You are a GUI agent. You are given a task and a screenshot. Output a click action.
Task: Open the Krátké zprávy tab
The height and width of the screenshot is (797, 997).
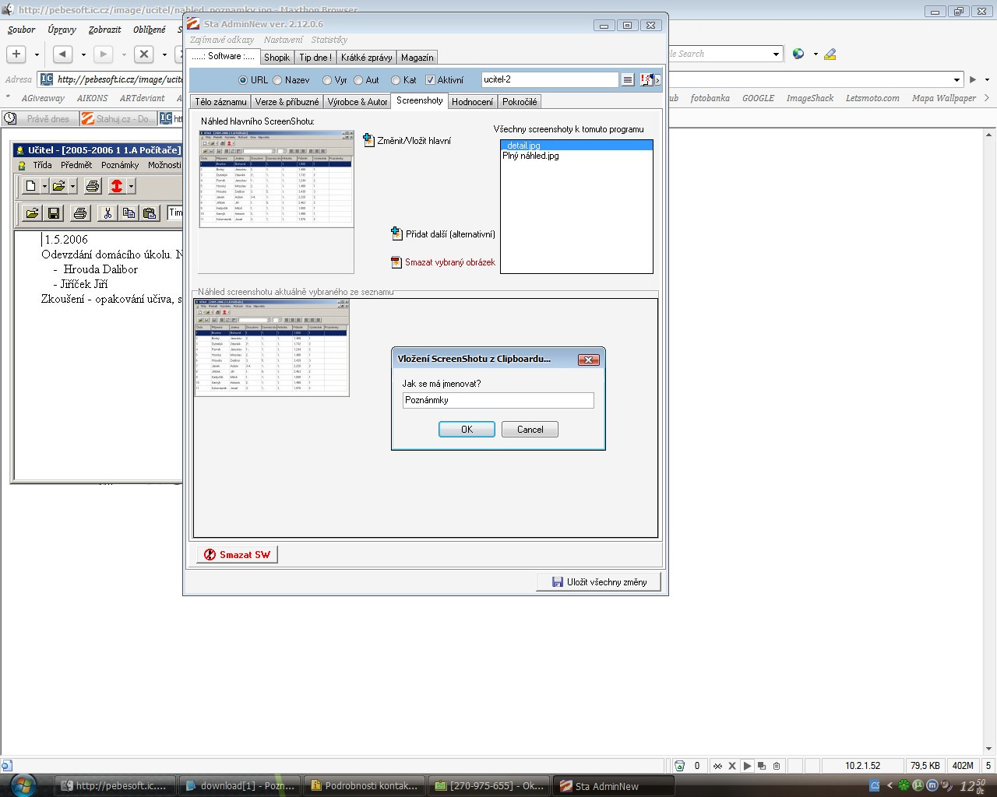(366, 58)
